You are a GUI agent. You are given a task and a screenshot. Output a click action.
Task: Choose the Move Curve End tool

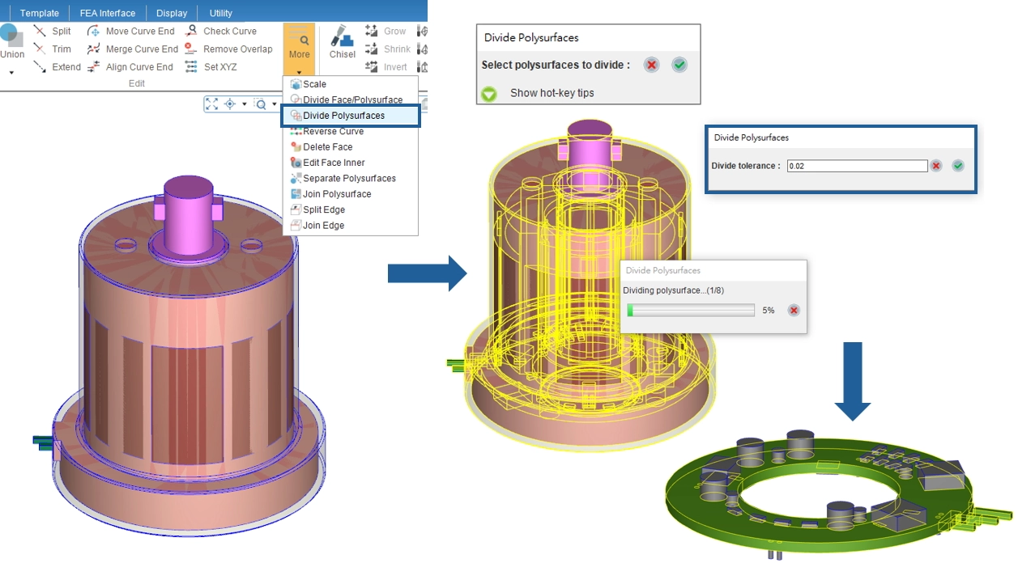(x=94, y=32)
